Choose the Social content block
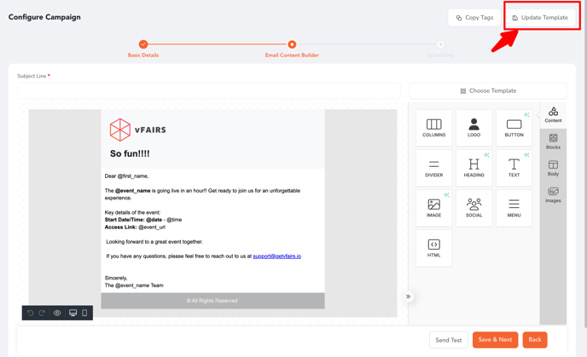Screen dimensions: 587x357 coord(474,208)
